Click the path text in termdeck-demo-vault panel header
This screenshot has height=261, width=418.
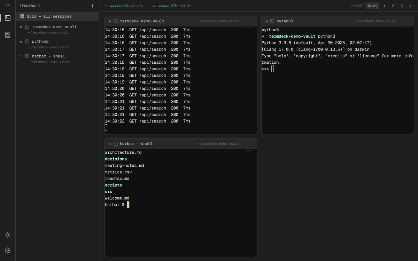218,21
